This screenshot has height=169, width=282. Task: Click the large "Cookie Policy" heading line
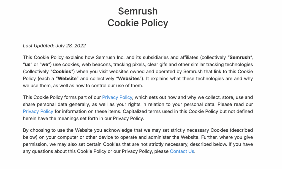tap(138, 23)
